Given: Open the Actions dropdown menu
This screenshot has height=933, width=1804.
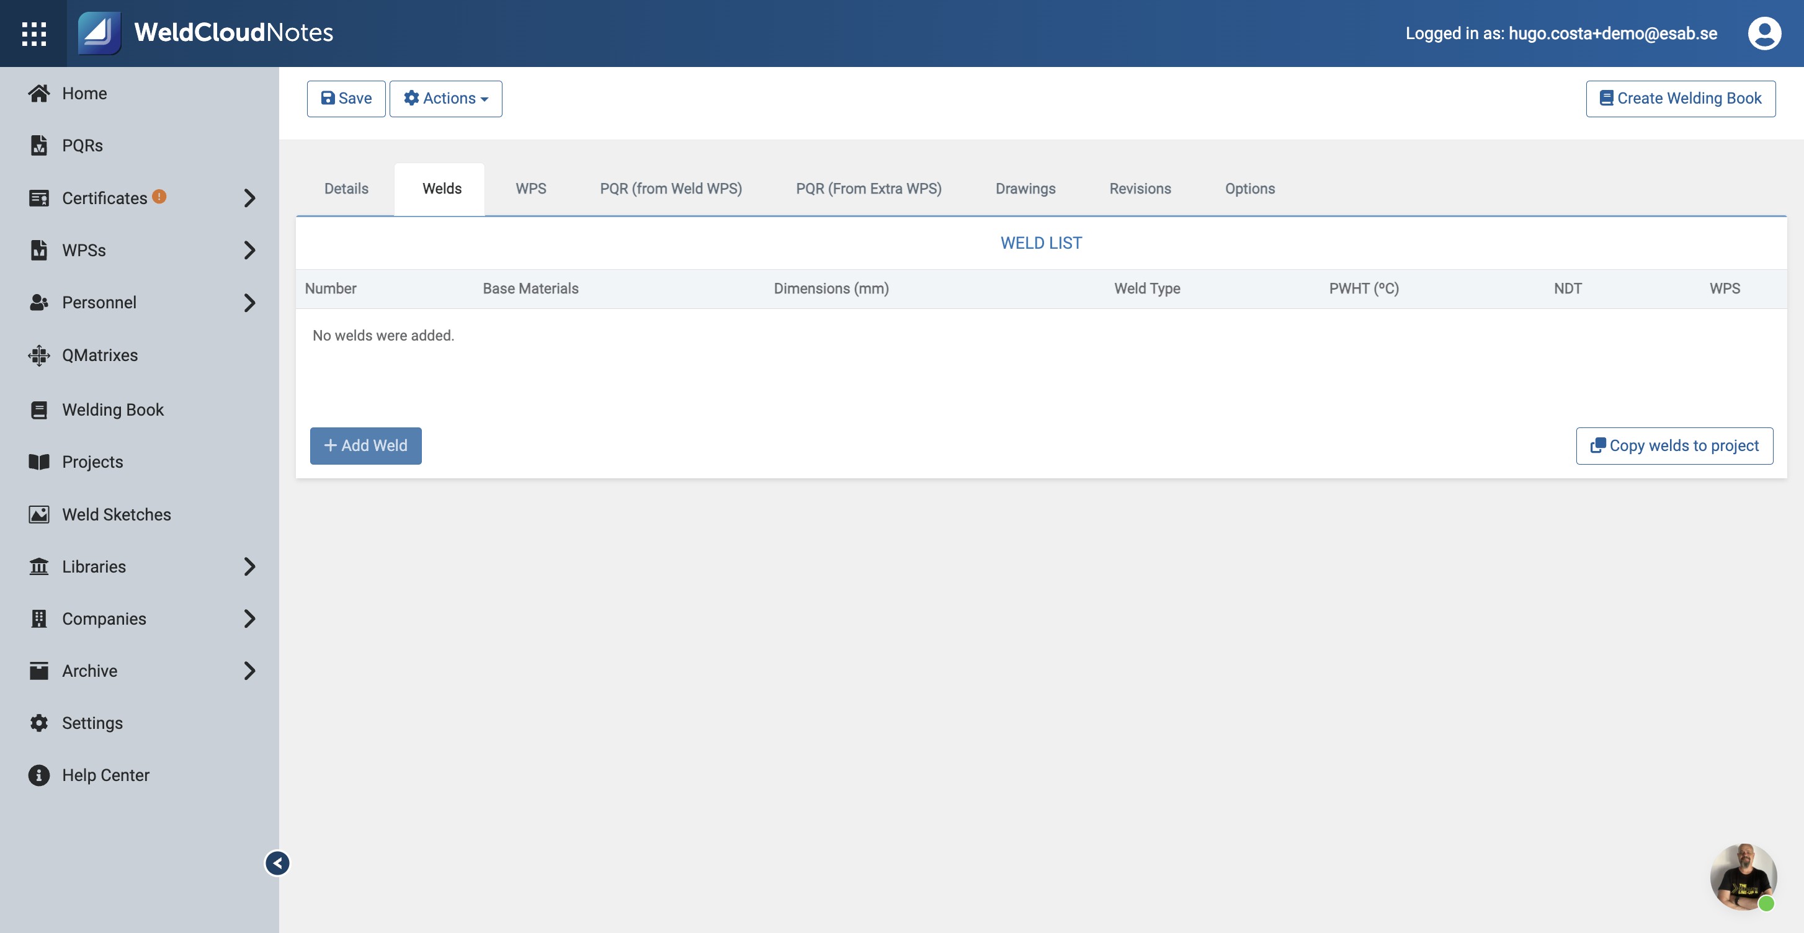Looking at the screenshot, I should point(445,99).
